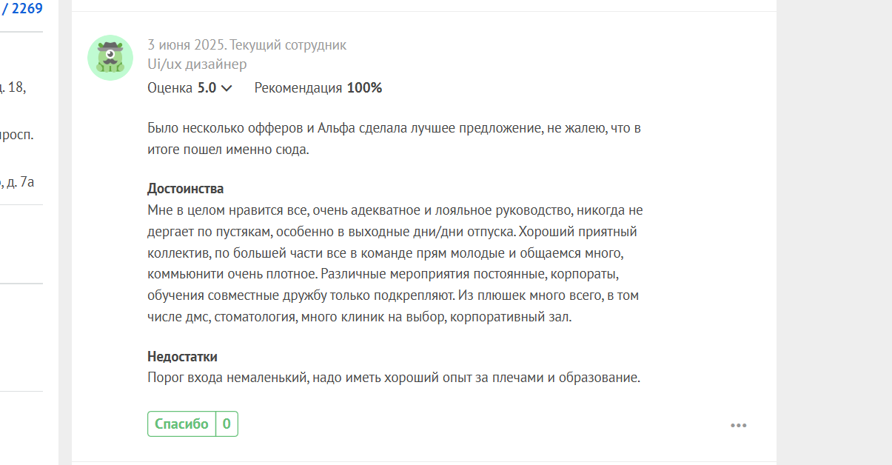The image size is (892, 465).
Task: Click the "д. 7а" address in the sidebar
Action: [17, 182]
